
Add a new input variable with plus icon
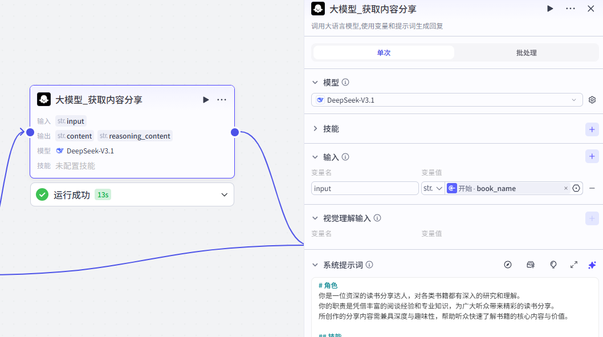pyautogui.click(x=592, y=156)
